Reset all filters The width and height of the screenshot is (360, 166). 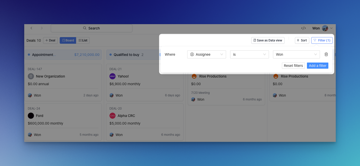(293, 66)
